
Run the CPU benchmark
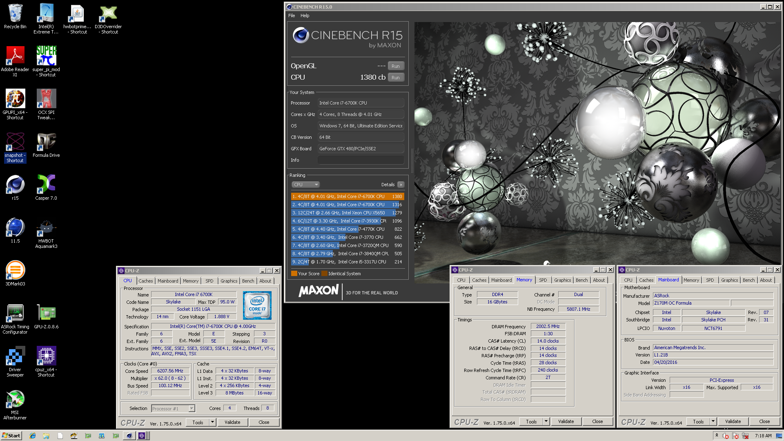pos(396,78)
